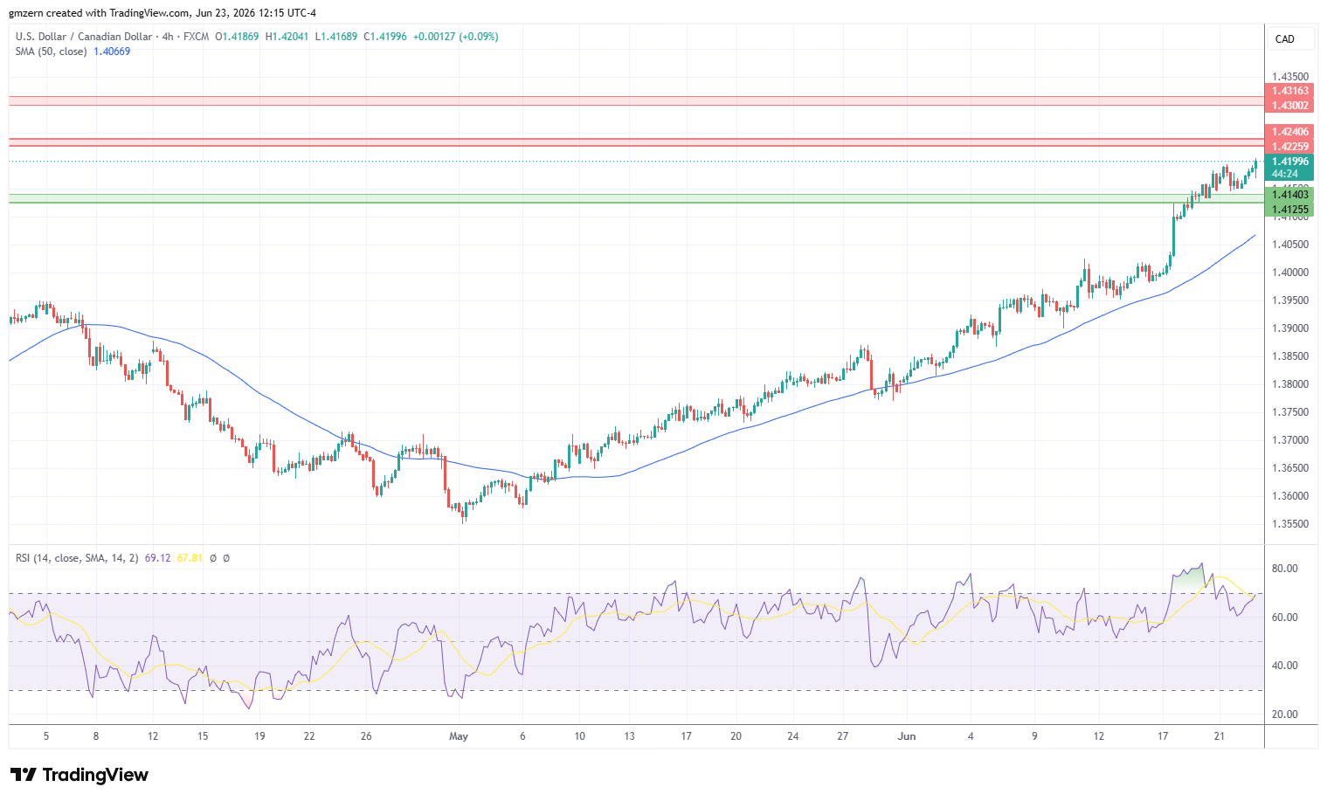Click the open price O1.41869
This screenshot has width=1327, height=801.
click(237, 37)
